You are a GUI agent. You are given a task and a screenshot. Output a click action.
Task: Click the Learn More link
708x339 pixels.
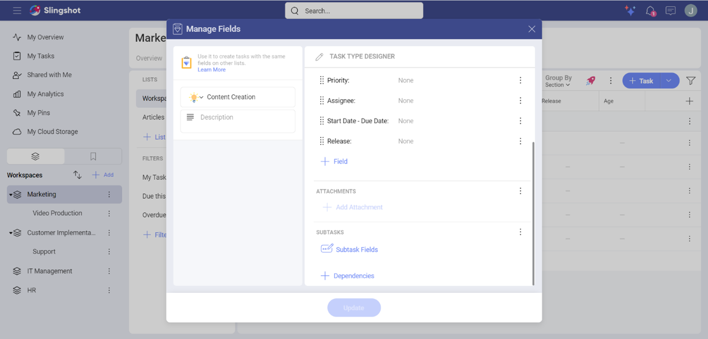[211, 70]
